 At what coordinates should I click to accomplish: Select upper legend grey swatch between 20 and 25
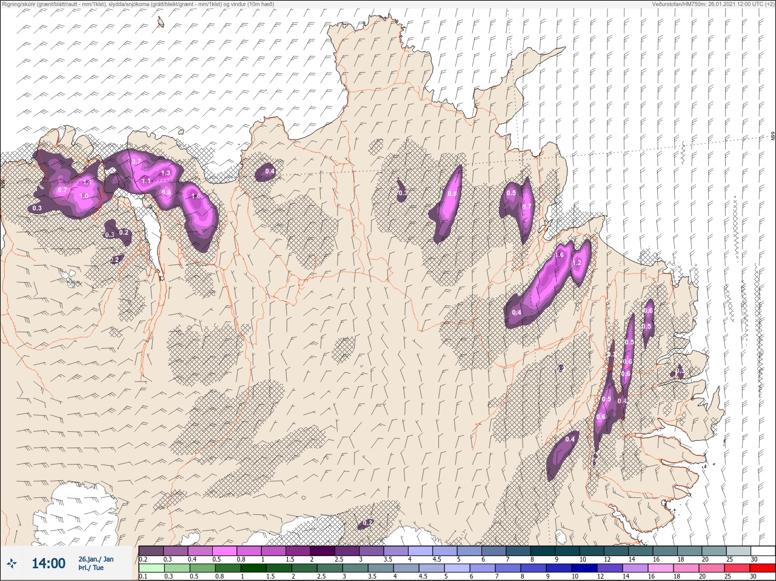714,551
